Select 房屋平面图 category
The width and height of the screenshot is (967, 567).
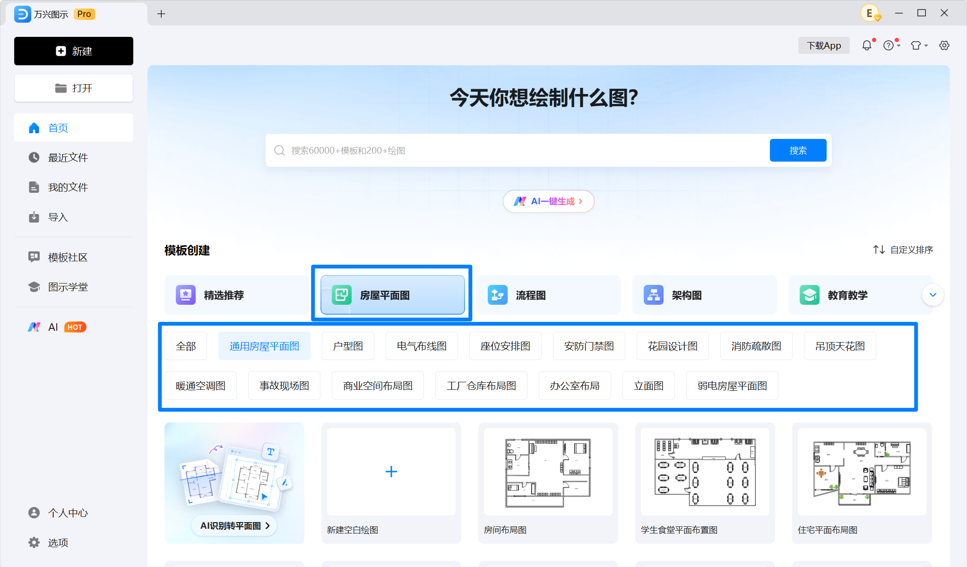pos(392,295)
